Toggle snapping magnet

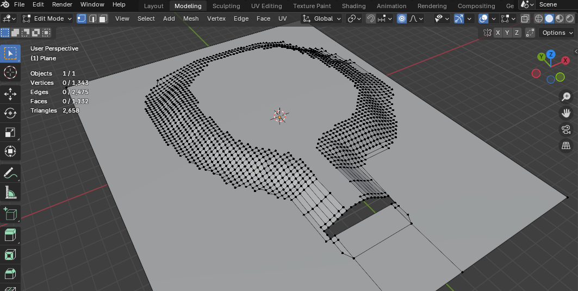coord(371,18)
